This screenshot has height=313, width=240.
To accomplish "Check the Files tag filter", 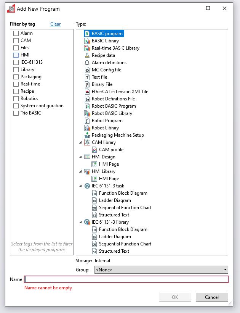I will click(16, 48).
